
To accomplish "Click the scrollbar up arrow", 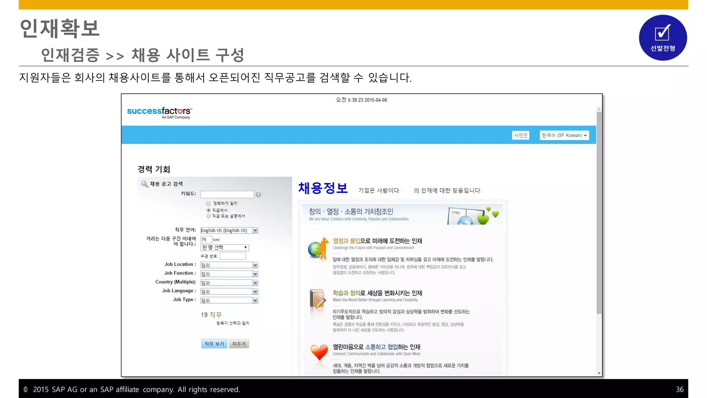I will [599, 109].
